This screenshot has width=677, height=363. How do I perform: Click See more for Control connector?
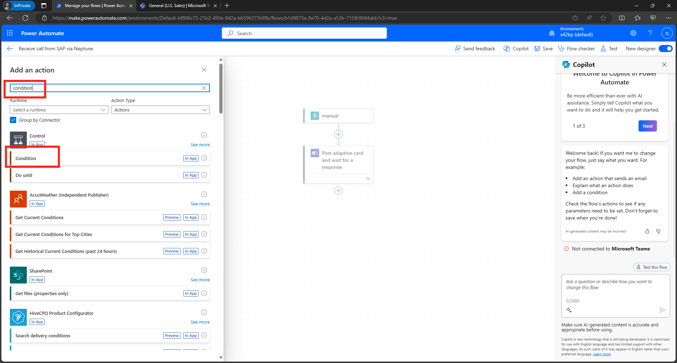200,145
